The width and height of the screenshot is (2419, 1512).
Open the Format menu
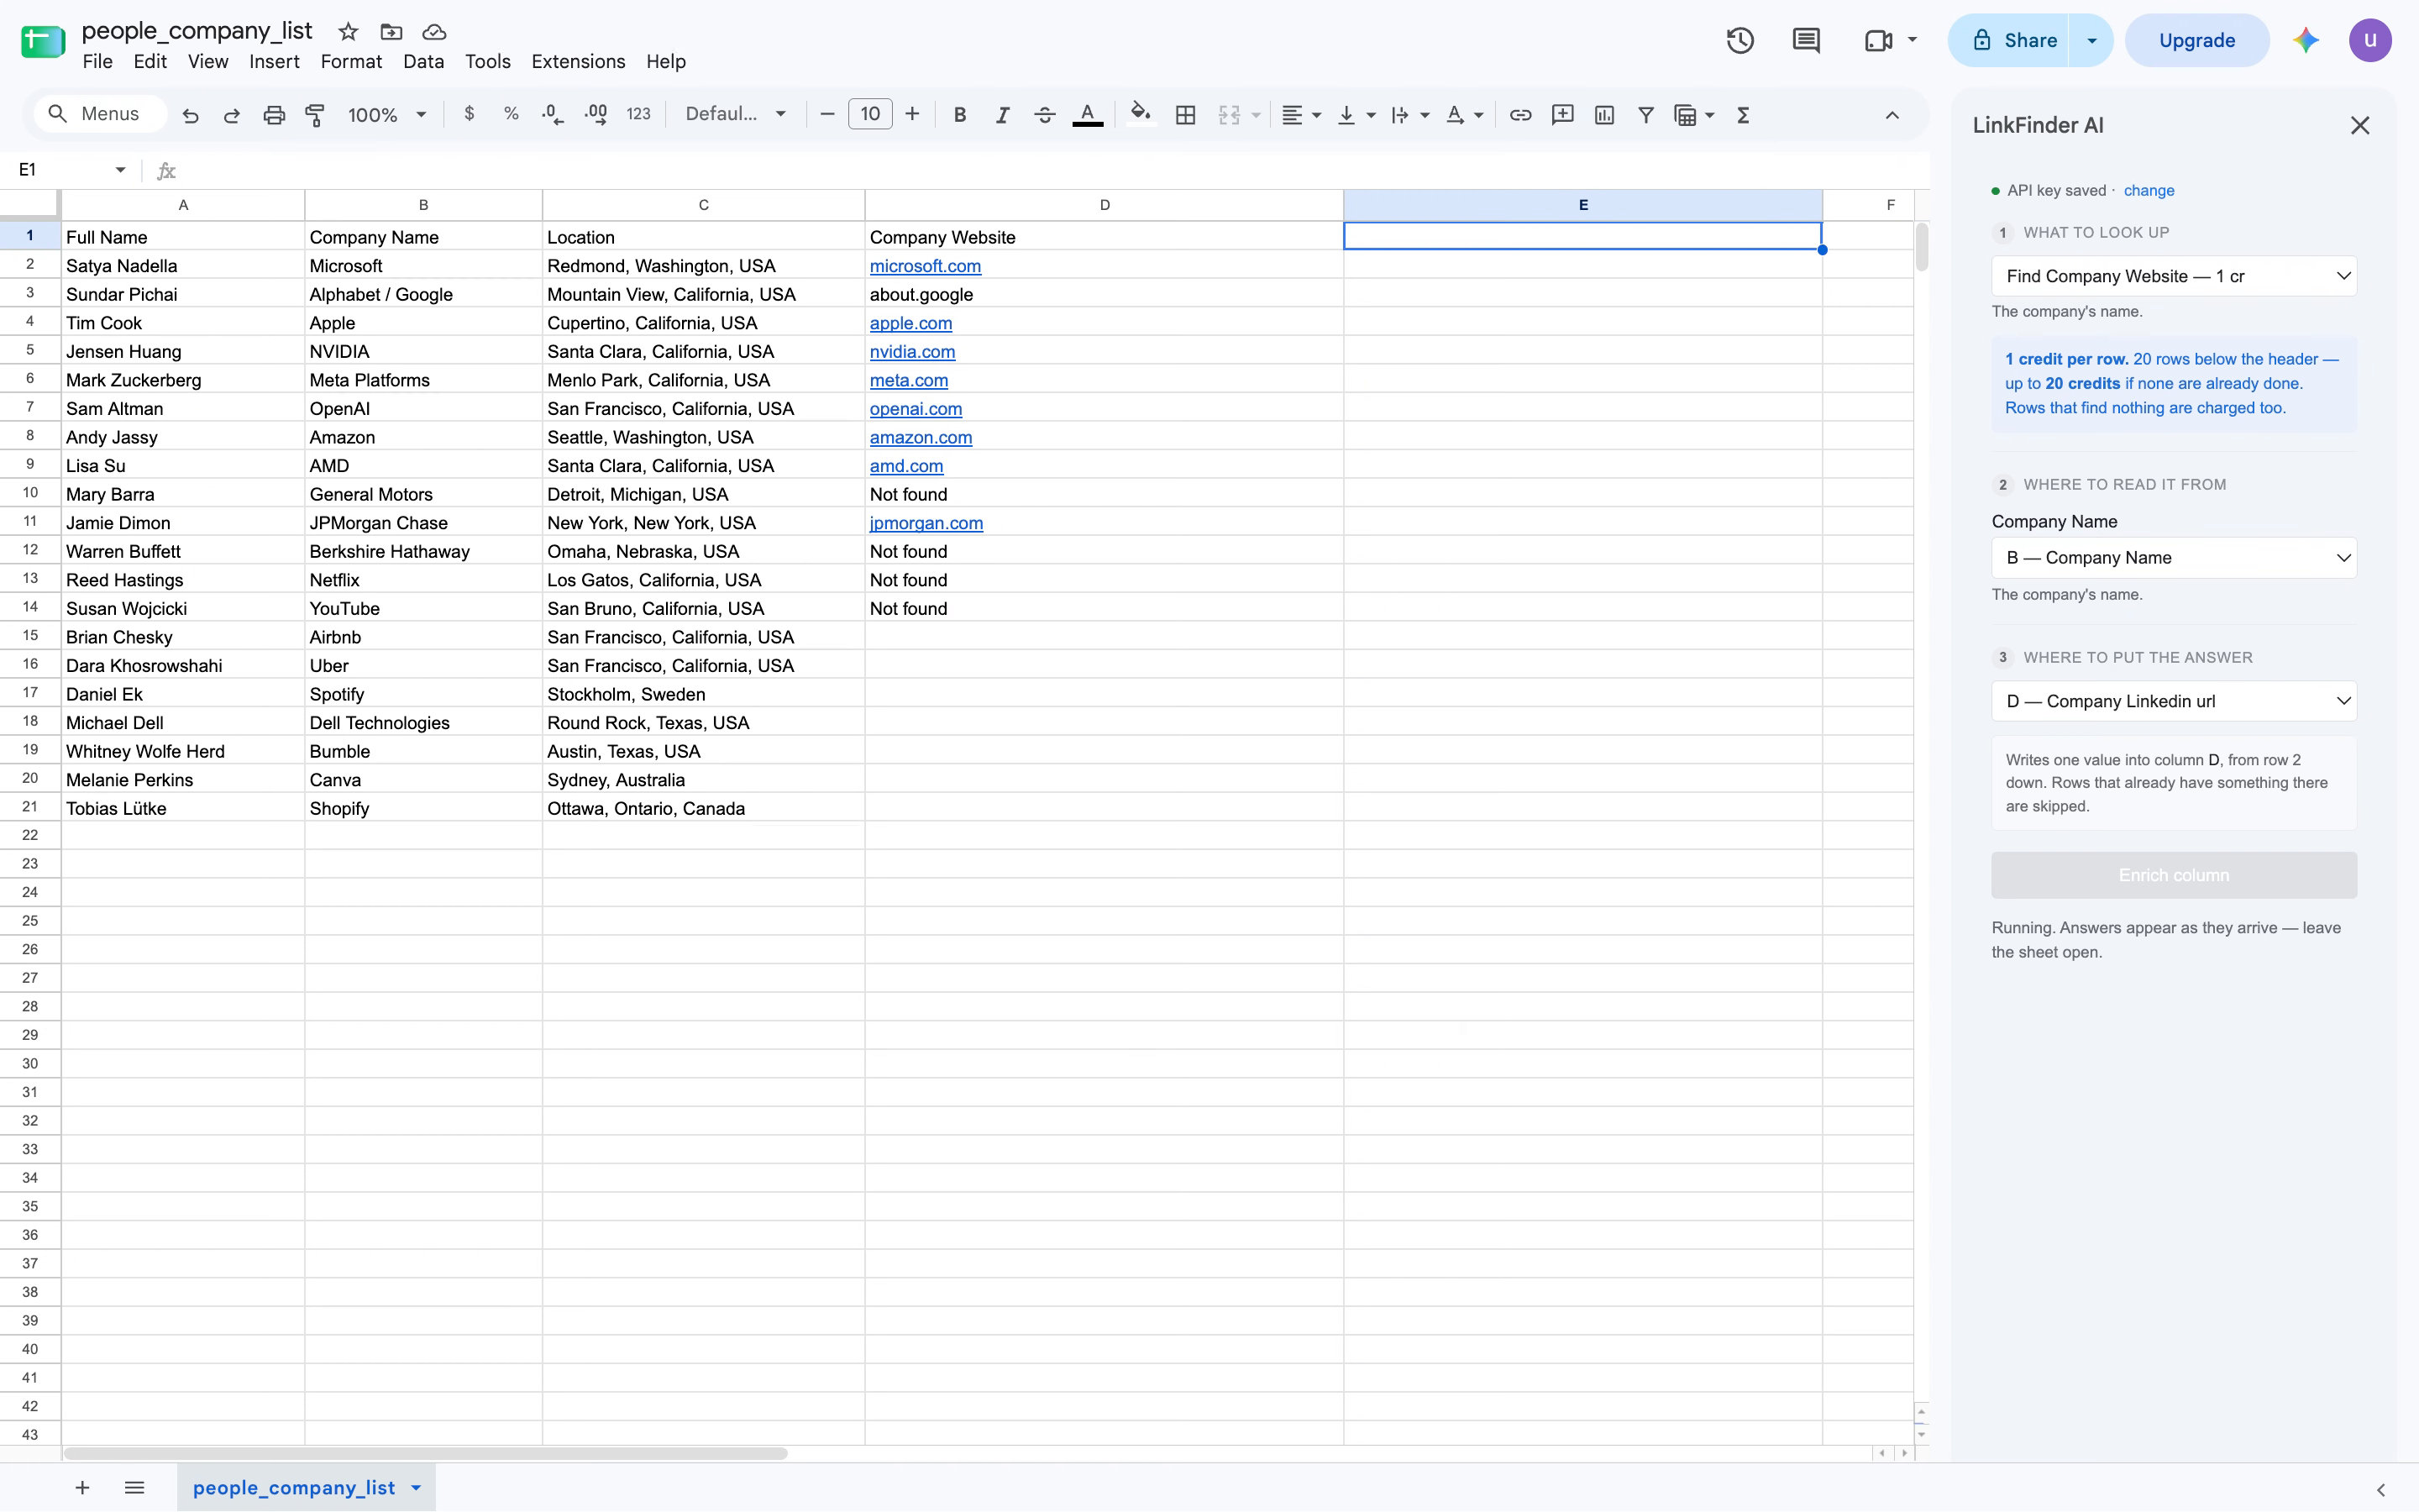pyautogui.click(x=351, y=62)
